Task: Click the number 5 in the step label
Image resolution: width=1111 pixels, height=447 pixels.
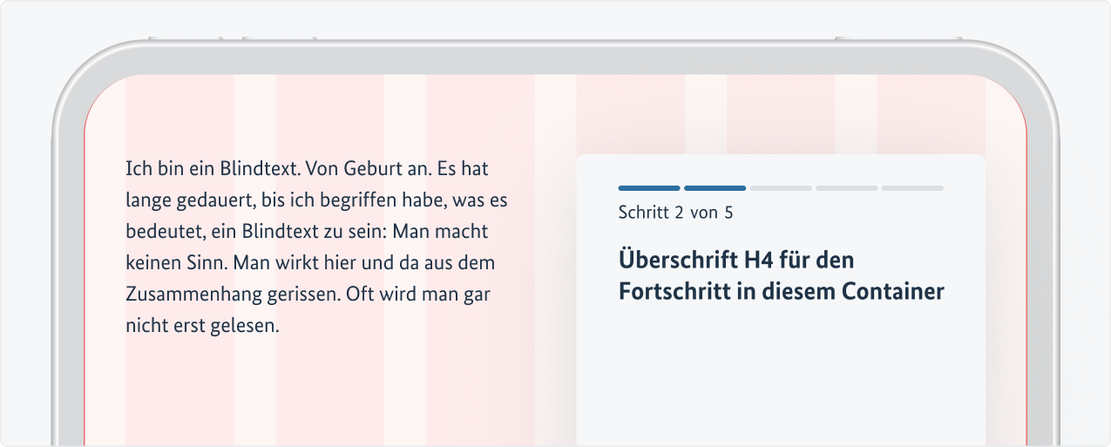Action: coord(728,213)
